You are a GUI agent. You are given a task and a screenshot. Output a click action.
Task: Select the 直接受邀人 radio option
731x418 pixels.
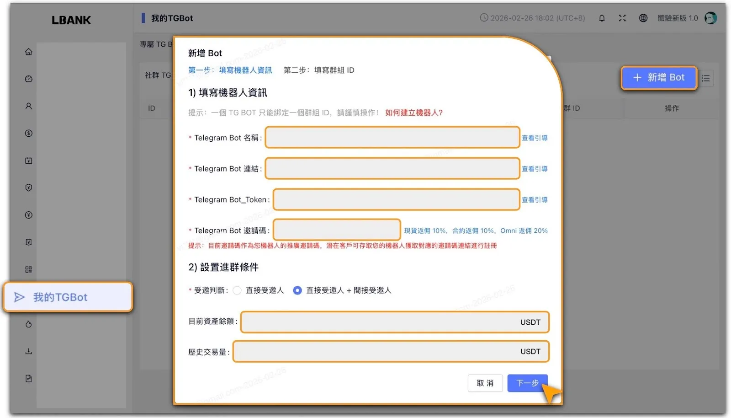click(237, 290)
